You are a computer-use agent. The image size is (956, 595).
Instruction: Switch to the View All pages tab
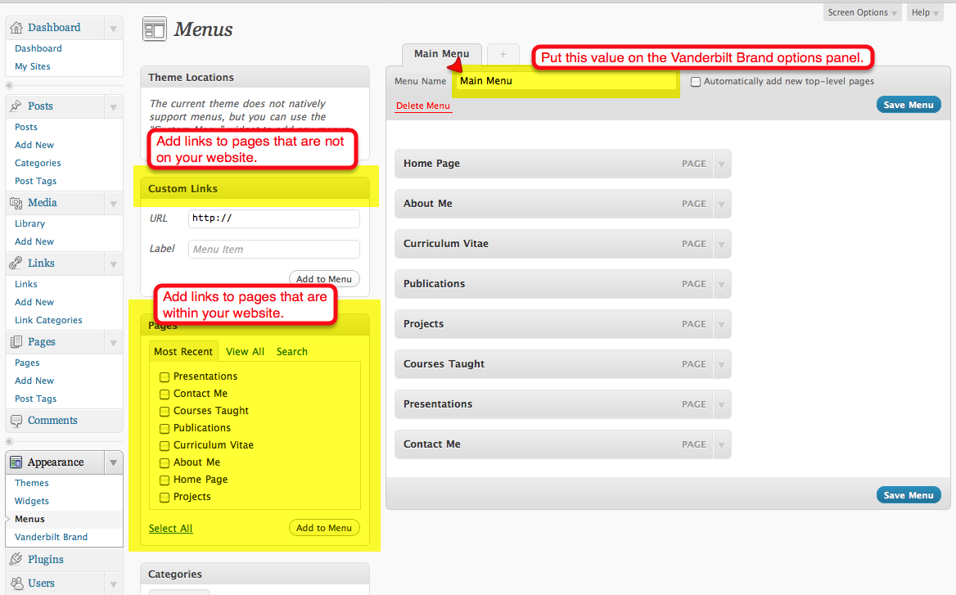pos(245,352)
